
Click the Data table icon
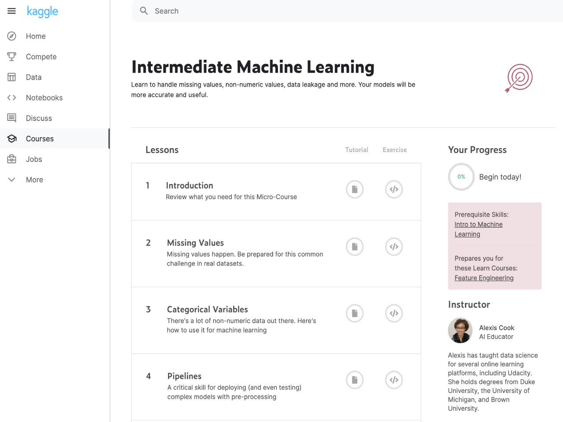(x=12, y=77)
